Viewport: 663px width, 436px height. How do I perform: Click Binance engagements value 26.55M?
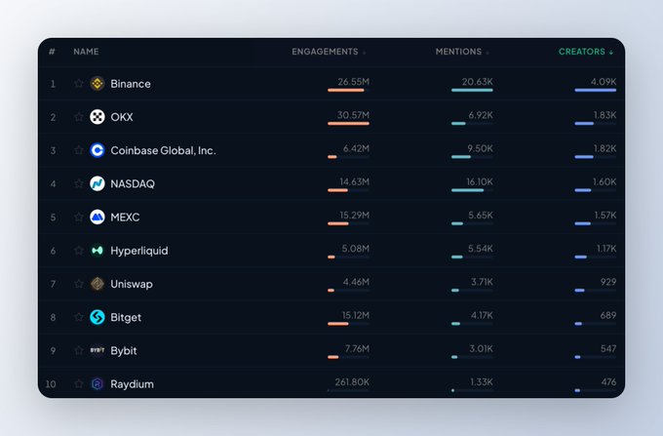[x=353, y=82]
